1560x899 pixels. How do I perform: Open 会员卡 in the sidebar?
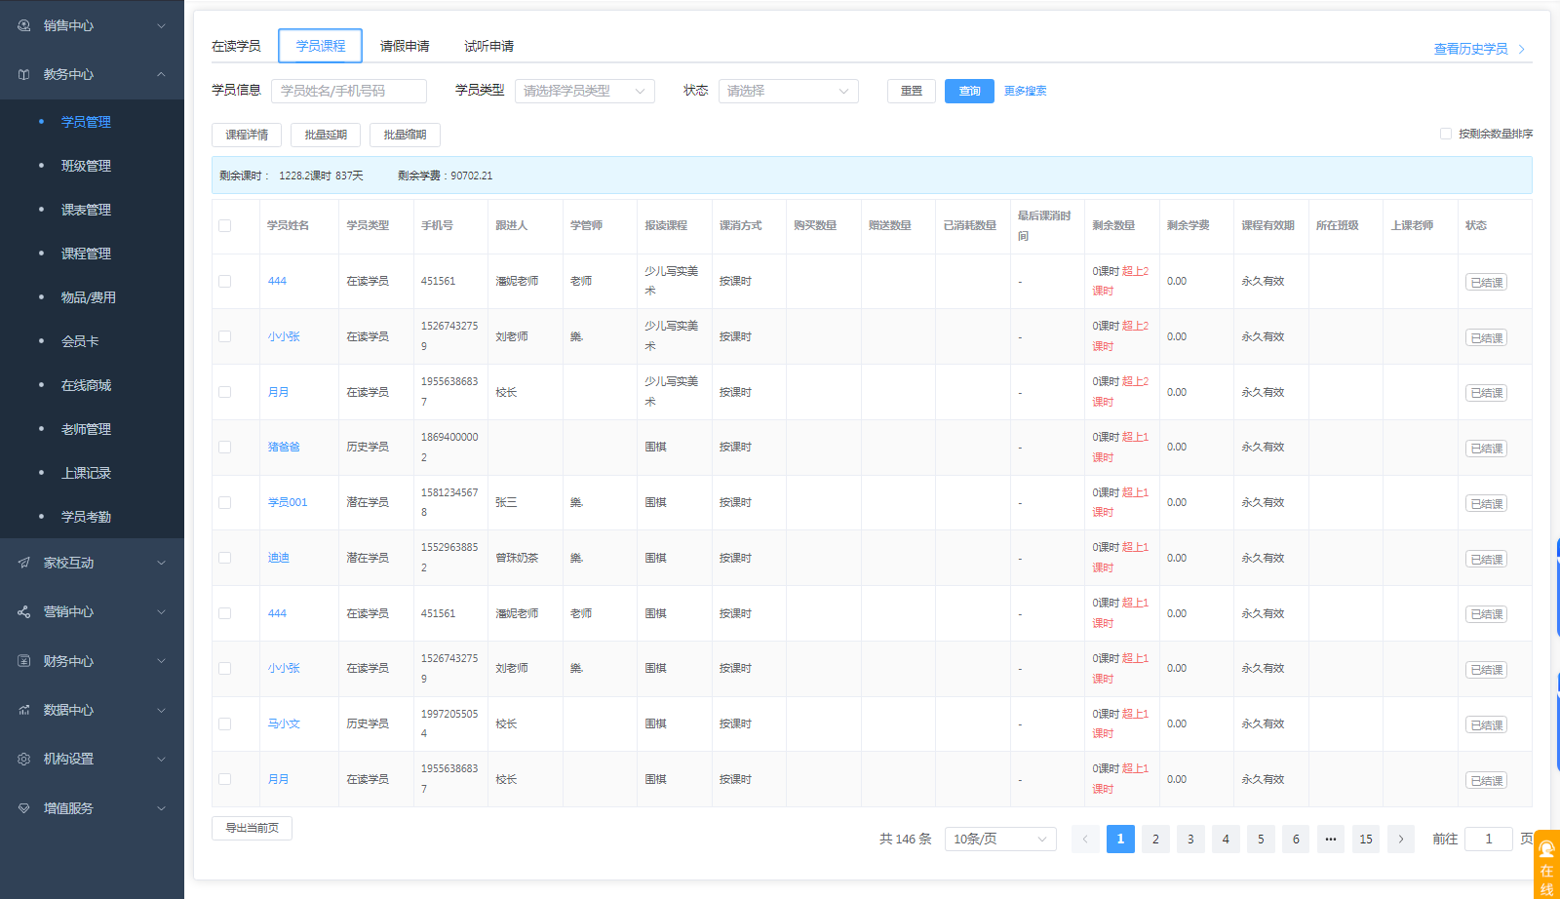(x=80, y=341)
